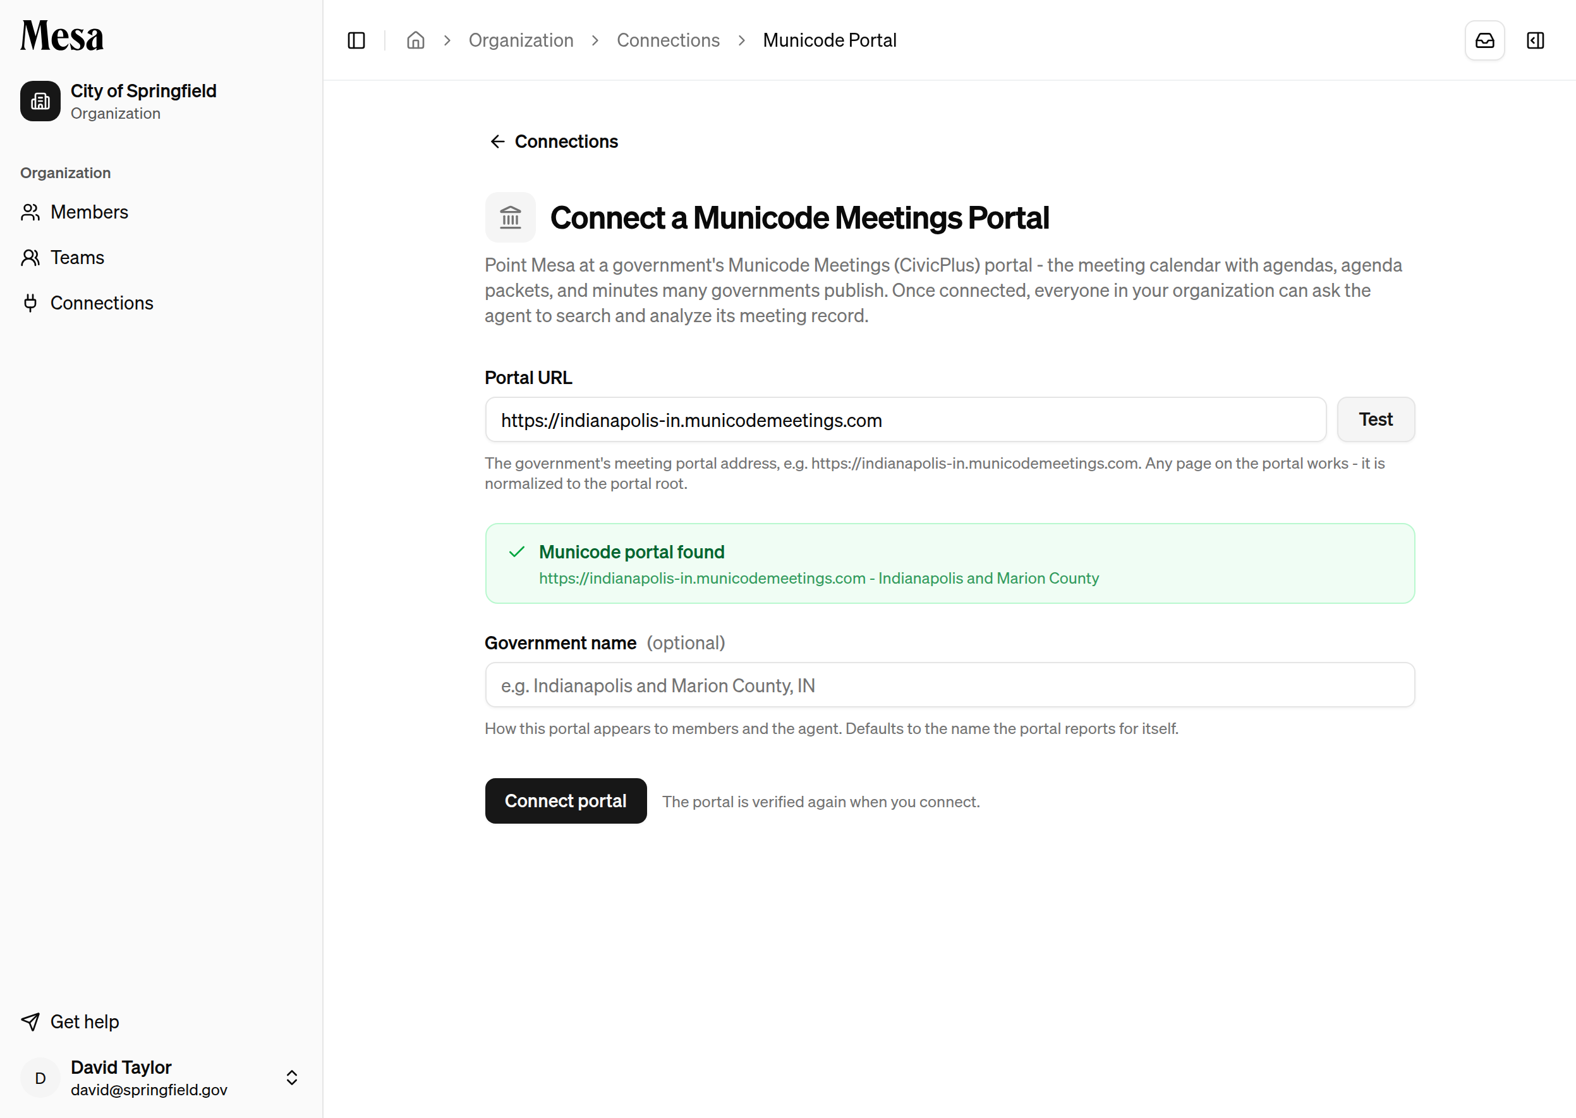The width and height of the screenshot is (1576, 1118).
Task: Click the Mesa logo
Action: tap(62, 36)
